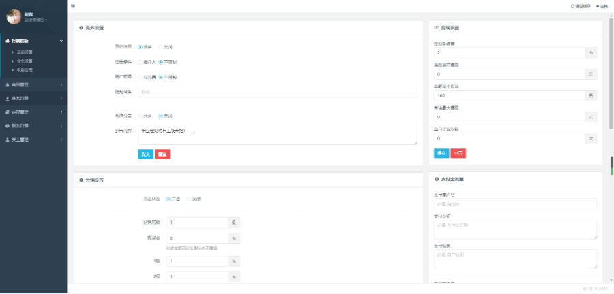614x294 pixels.
Task: Click the 清空缓存 clear cache link
Action: [x=581, y=6]
